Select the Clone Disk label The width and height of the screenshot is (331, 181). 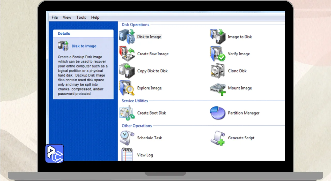[237, 71]
